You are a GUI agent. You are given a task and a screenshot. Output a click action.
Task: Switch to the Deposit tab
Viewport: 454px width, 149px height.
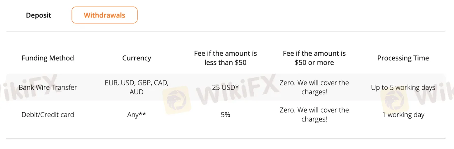tap(39, 15)
